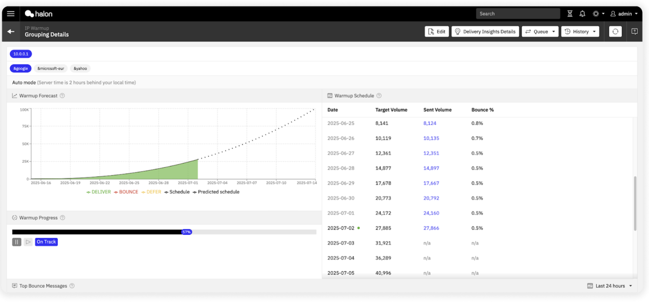This screenshot has height=302, width=649.
Task: Click target volume 40,996
Action: click(x=383, y=273)
